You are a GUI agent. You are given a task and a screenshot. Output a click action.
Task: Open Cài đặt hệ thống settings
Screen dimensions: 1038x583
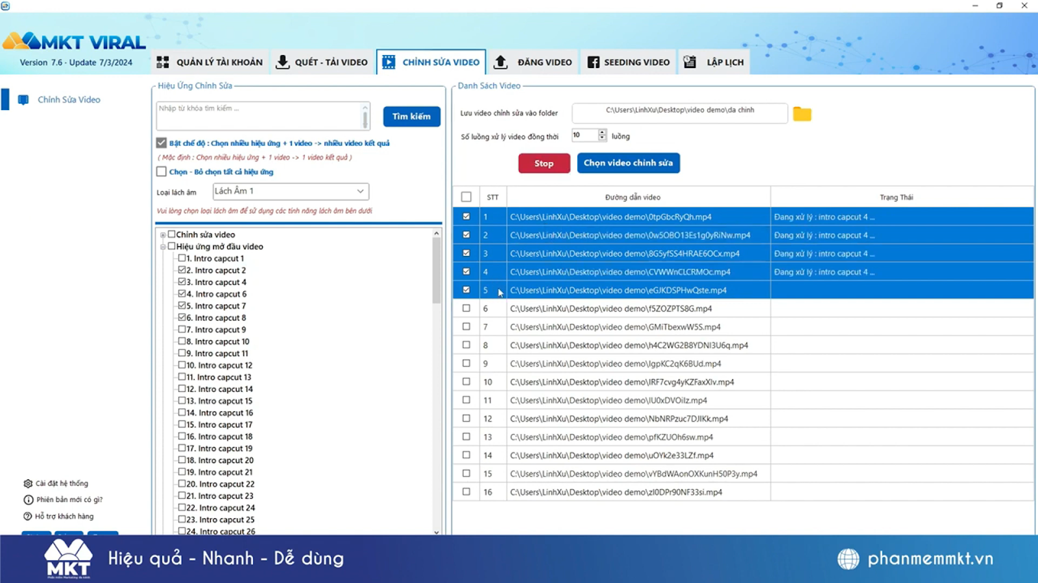(56, 483)
